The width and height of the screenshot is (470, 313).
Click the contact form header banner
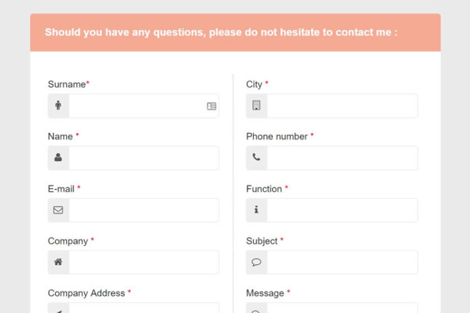(235, 32)
